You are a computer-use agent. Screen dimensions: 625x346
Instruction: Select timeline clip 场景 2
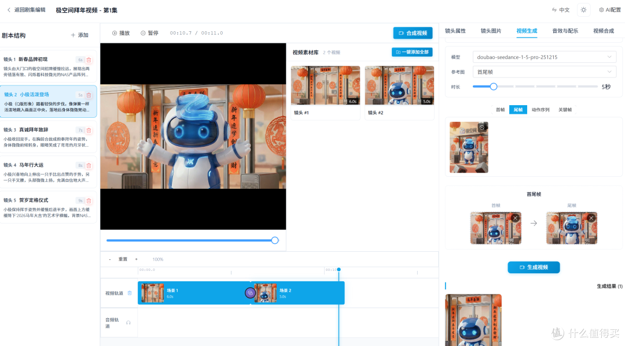click(x=298, y=293)
